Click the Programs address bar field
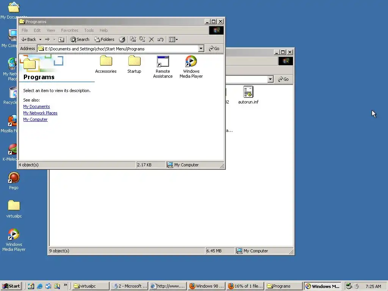Image resolution: width=388 pixels, height=291 pixels. [118, 49]
